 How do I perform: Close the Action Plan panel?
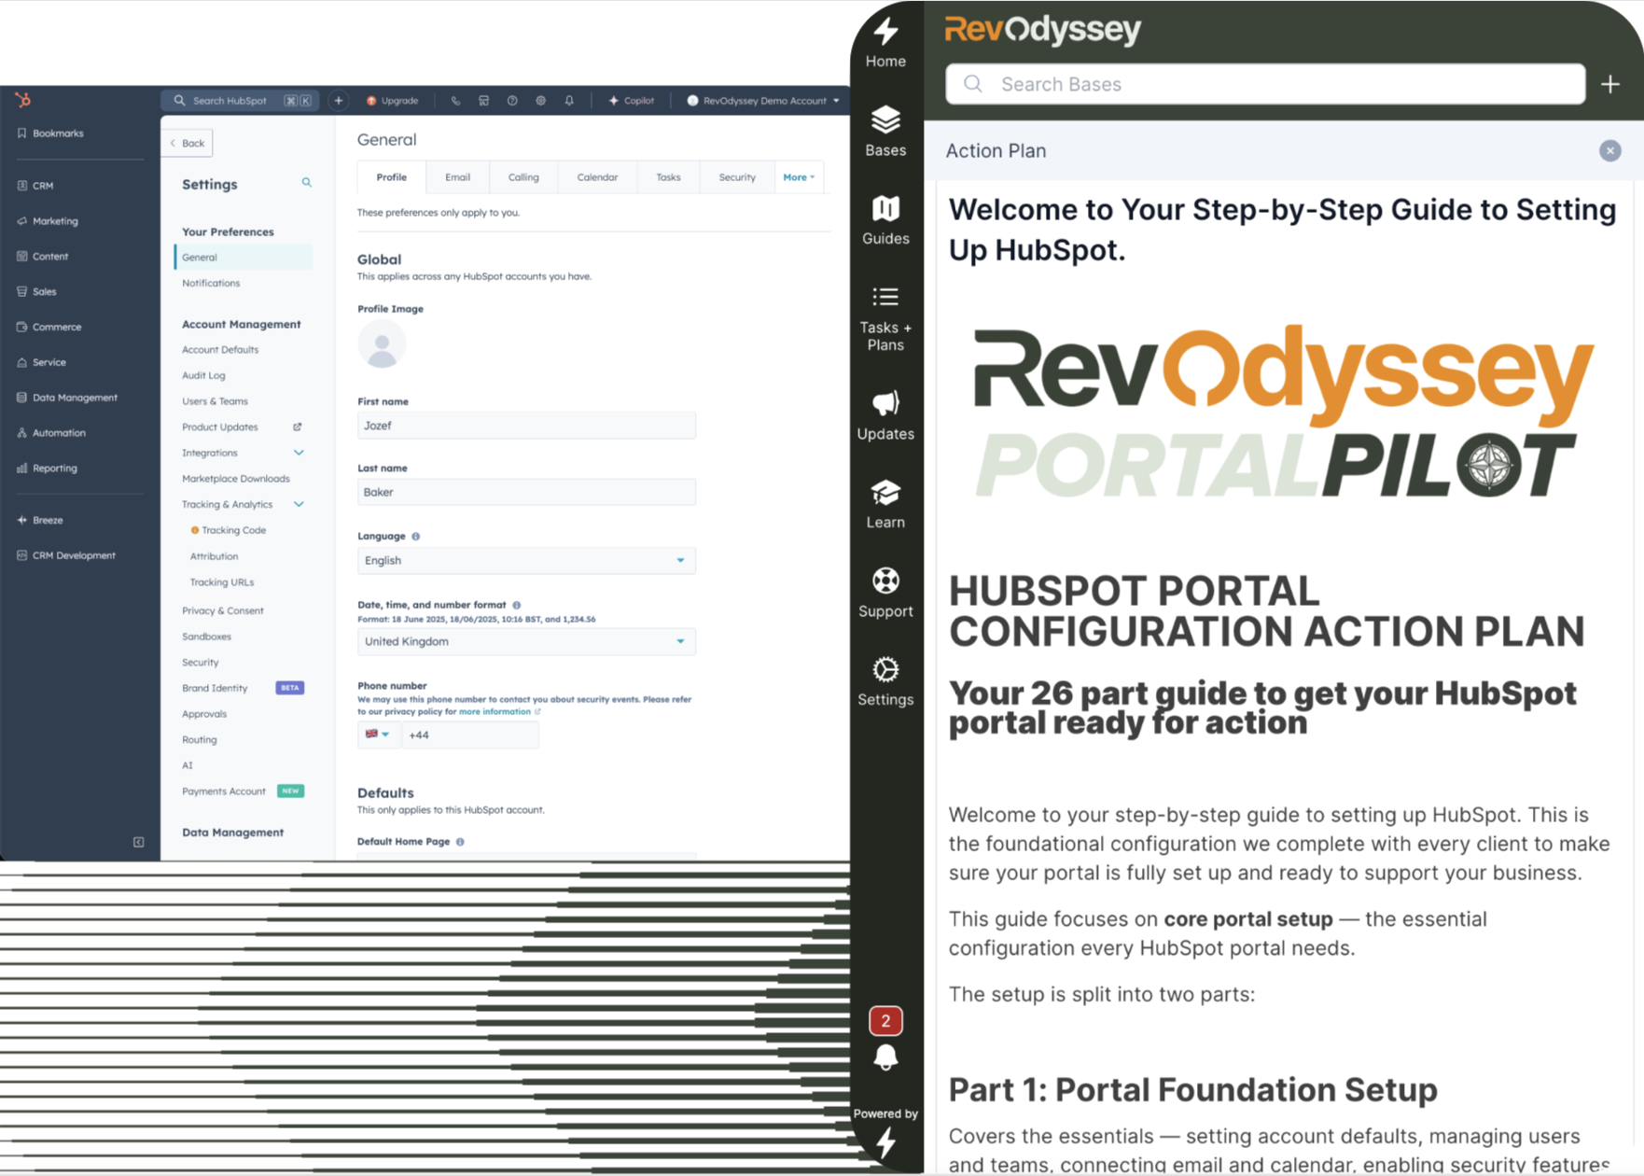1609,150
